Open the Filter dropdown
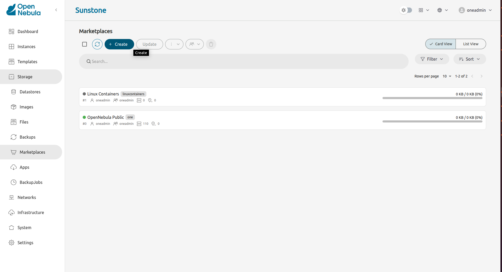The image size is (502, 272). coord(432,59)
